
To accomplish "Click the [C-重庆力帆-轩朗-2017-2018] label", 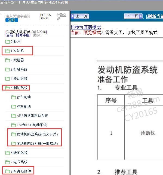I will pyautogui.click(x=26, y=32).
